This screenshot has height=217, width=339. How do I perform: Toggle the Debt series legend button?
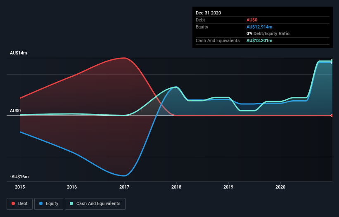tap(19, 204)
